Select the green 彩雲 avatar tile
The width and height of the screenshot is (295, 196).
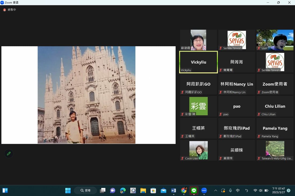click(x=198, y=106)
